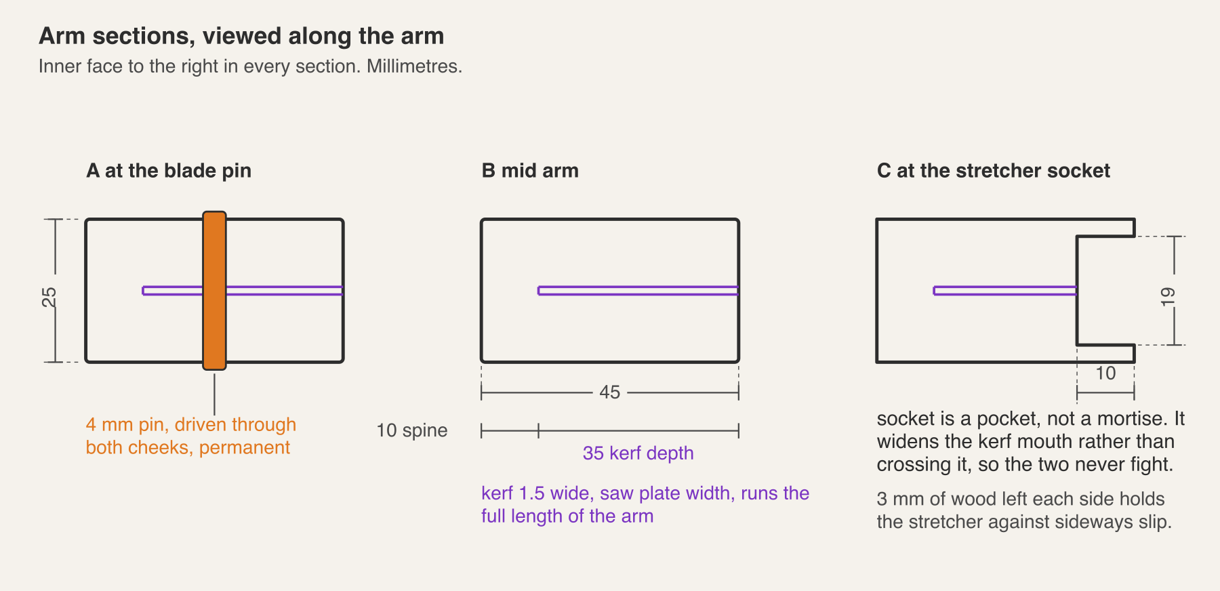This screenshot has height=591, width=1220.
Task: Click the purple kerf line in section C
Action: pos(1004,291)
